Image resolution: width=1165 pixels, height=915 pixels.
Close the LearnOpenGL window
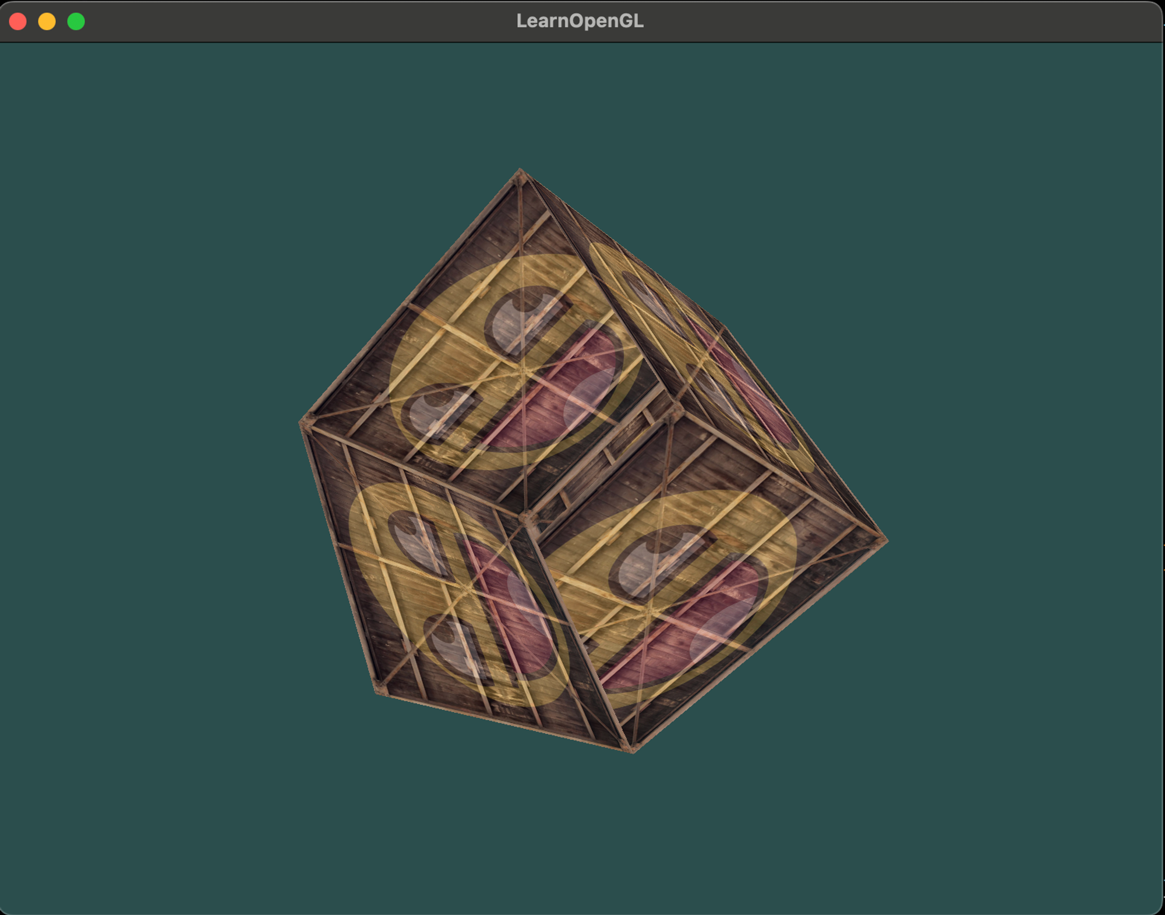point(18,22)
